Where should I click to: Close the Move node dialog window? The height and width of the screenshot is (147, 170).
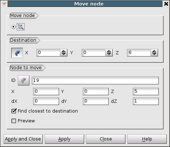[166, 4]
